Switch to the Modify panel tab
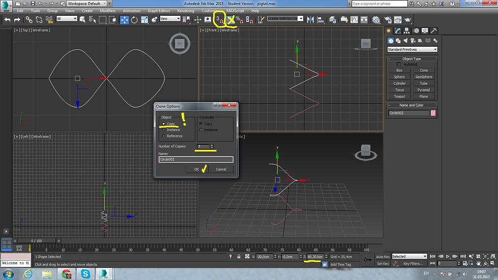The image size is (498, 280). pyautogui.click(x=397, y=31)
